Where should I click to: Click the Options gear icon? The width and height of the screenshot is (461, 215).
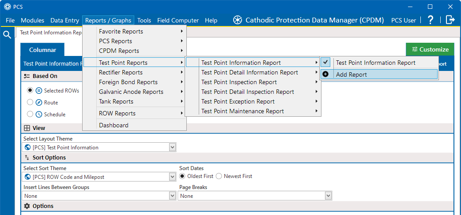pyautogui.click(x=27, y=206)
